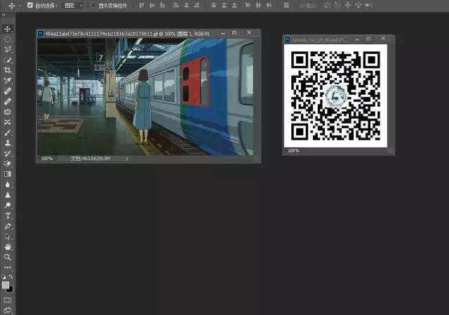This screenshot has width=449, height=315.
Task: Toggle Quick Mask mode icon
Action: (x=8, y=300)
